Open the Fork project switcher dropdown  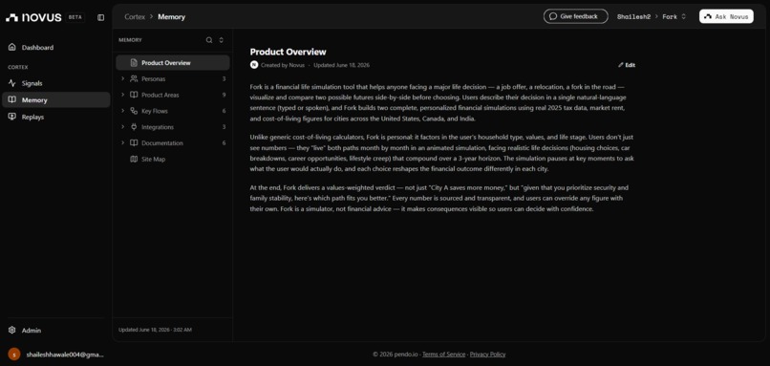674,16
